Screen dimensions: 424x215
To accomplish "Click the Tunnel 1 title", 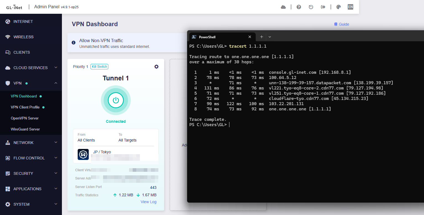I will click(116, 78).
